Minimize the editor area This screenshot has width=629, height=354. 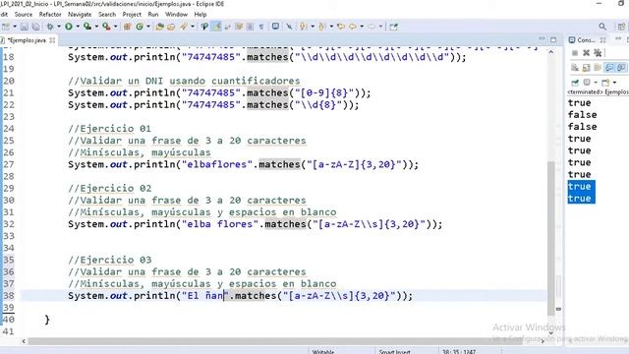[x=542, y=39]
